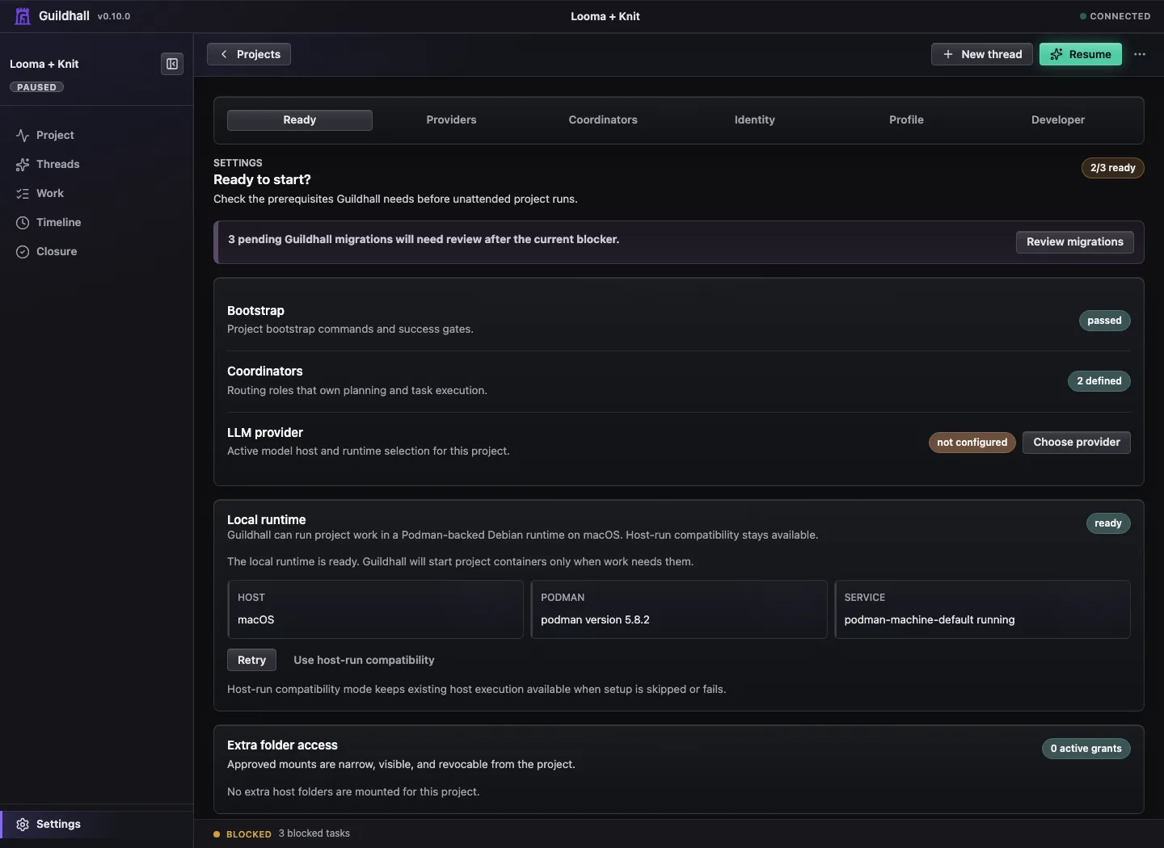Click podman-machine-default running service card
Screen dimensions: 1164x848
(982, 609)
